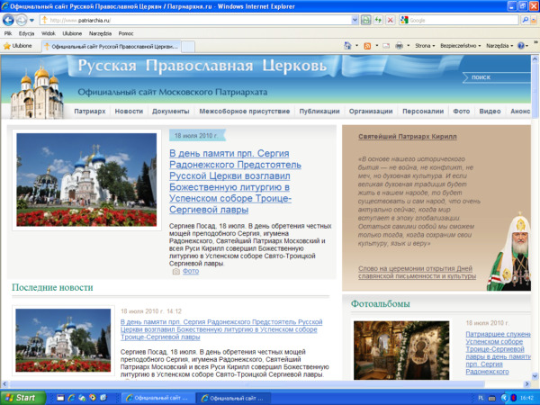Toggle the Compatibility View icon
This screenshot has height=405, width=540.
(x=365, y=21)
